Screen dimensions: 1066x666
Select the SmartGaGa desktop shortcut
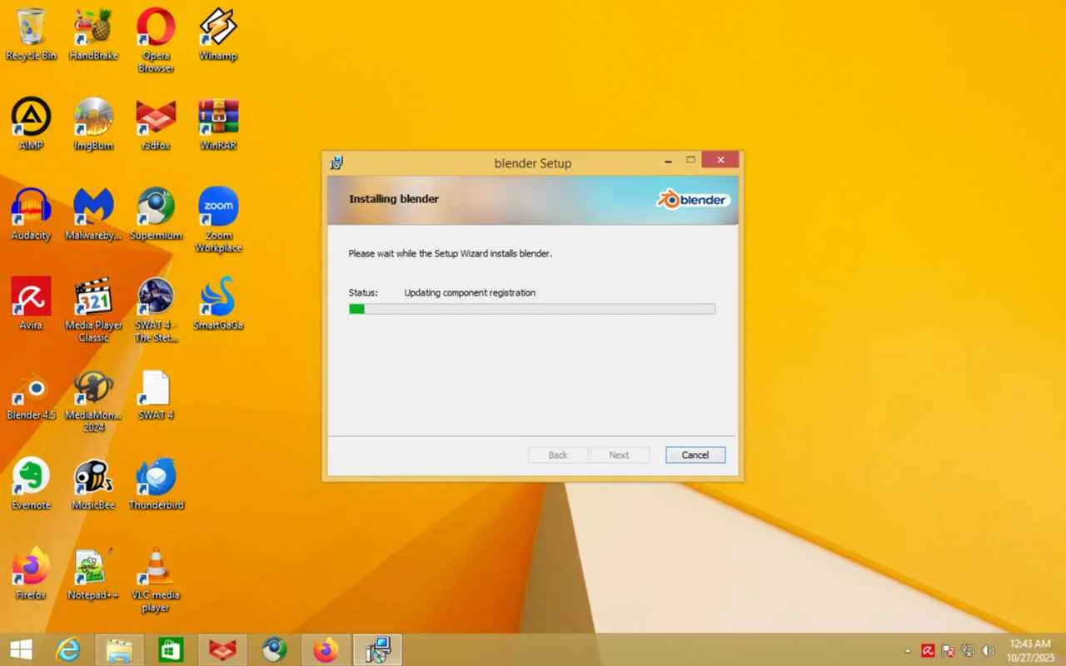[x=218, y=304]
